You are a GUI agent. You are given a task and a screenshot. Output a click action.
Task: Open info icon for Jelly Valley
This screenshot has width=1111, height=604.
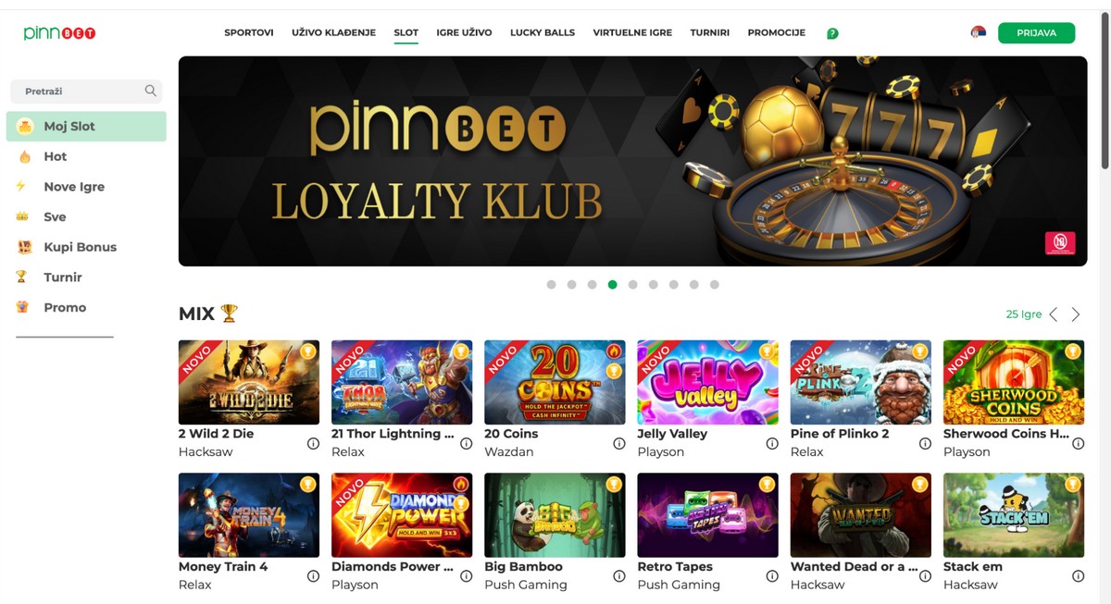[772, 443]
